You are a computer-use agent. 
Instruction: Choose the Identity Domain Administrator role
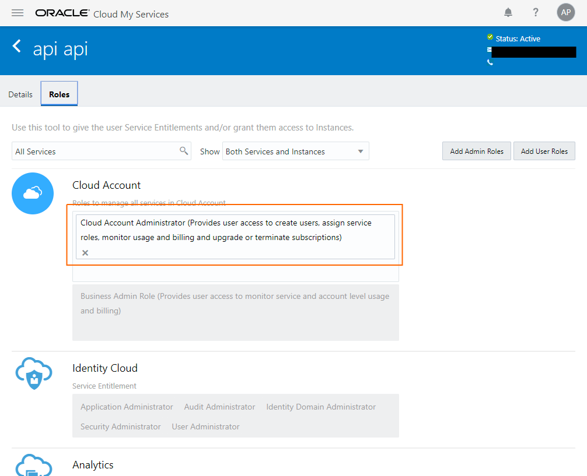tap(321, 407)
